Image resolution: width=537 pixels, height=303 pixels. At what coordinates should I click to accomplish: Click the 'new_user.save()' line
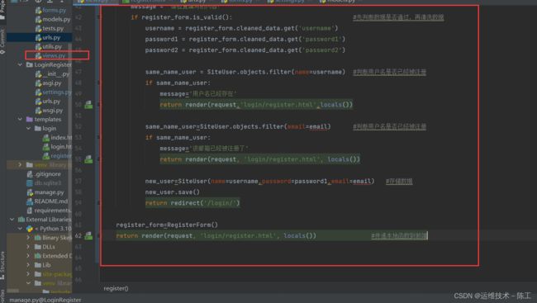[x=173, y=192]
